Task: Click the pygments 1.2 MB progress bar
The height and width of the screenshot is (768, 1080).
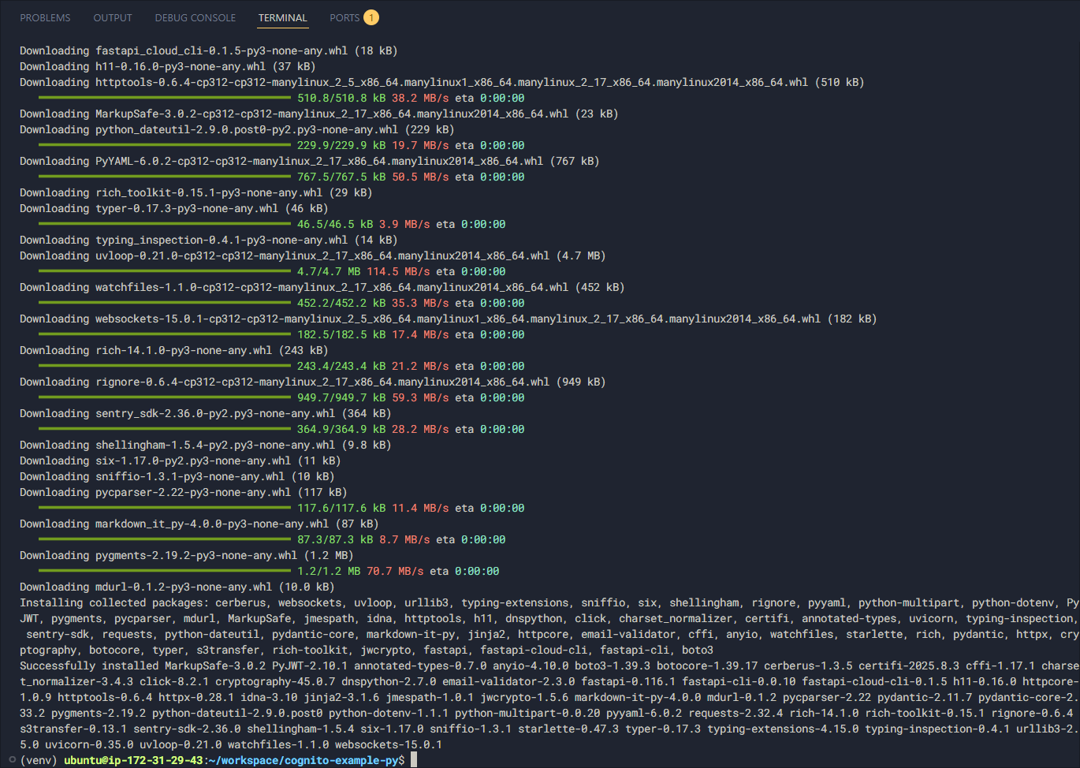Action: 164,572
